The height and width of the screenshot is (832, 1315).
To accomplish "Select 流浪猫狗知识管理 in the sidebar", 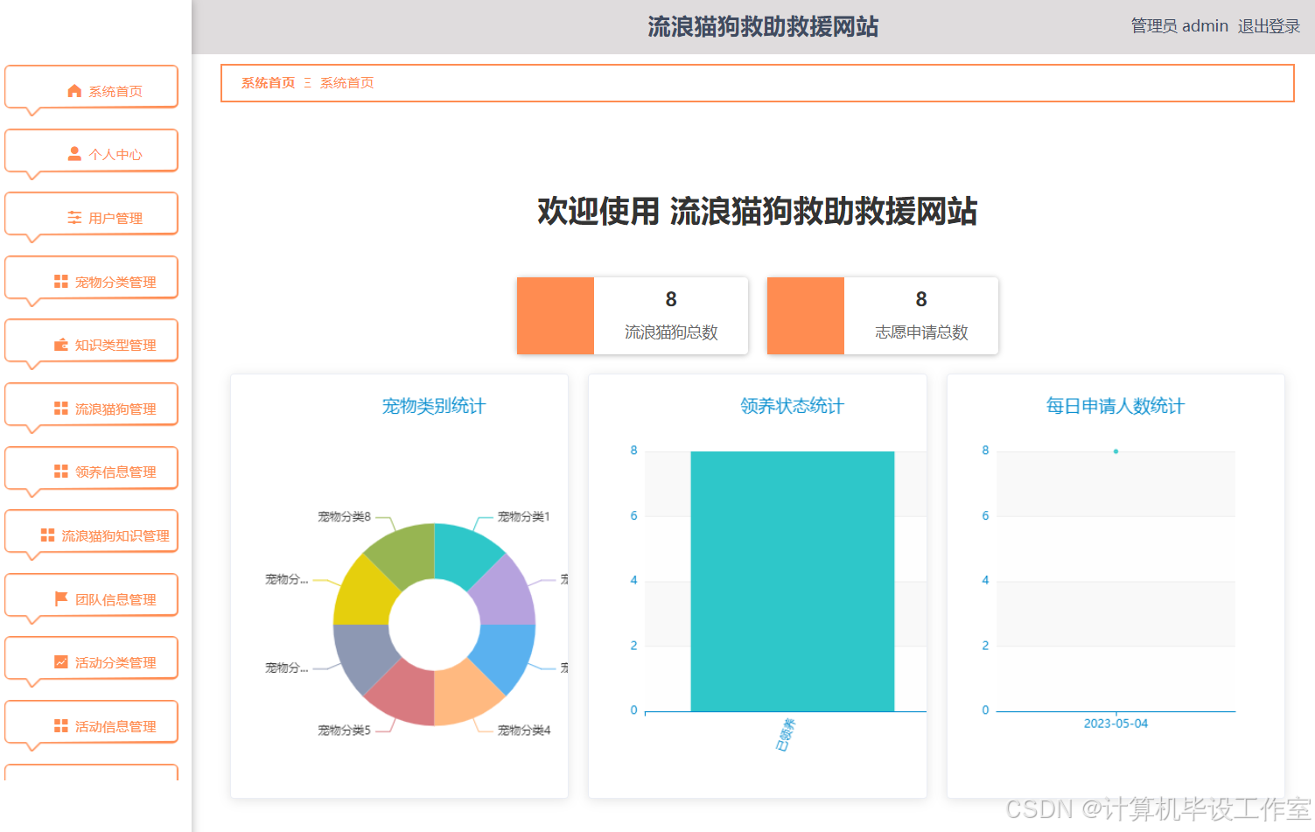I will [x=91, y=532].
